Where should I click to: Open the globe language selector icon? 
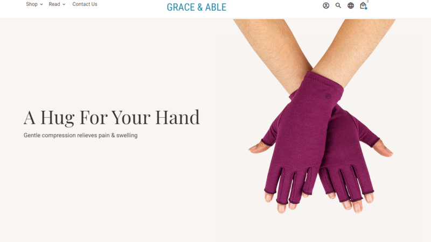tap(351, 5)
